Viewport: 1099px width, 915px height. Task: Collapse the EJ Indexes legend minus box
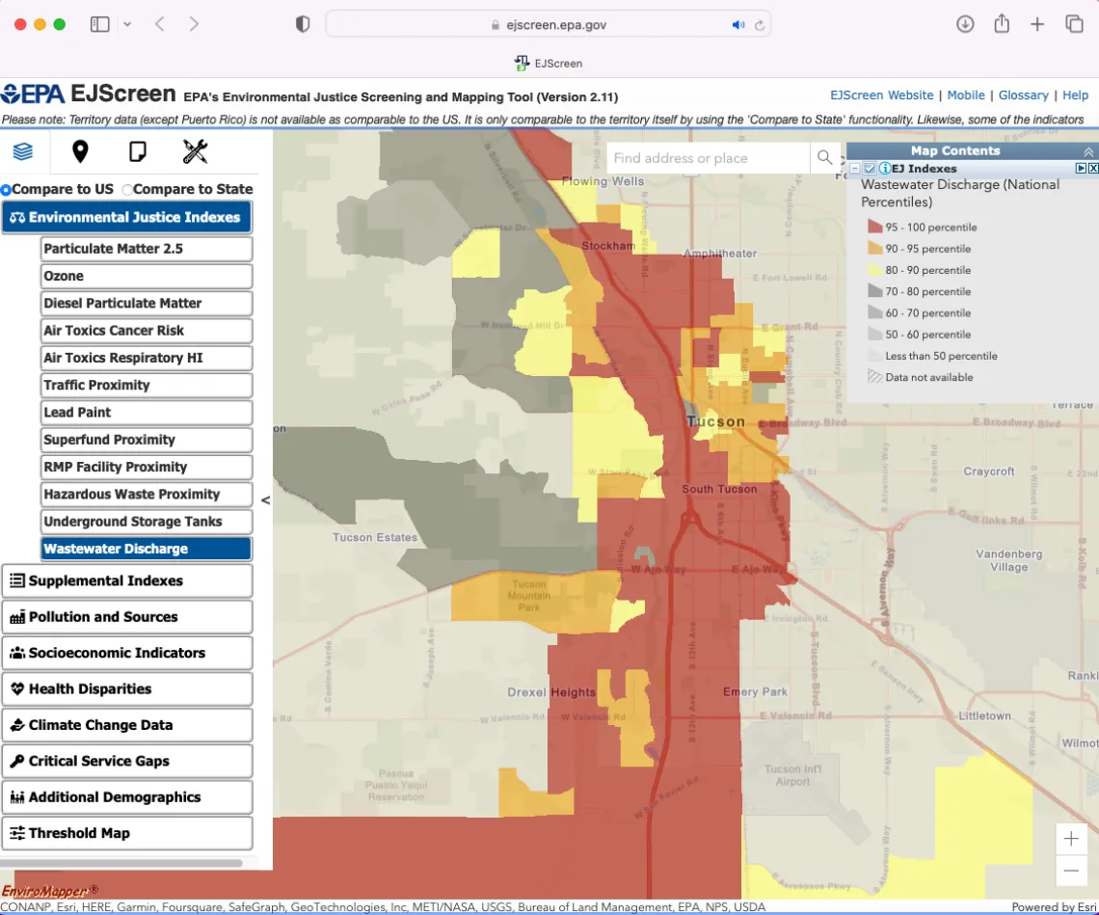854,169
